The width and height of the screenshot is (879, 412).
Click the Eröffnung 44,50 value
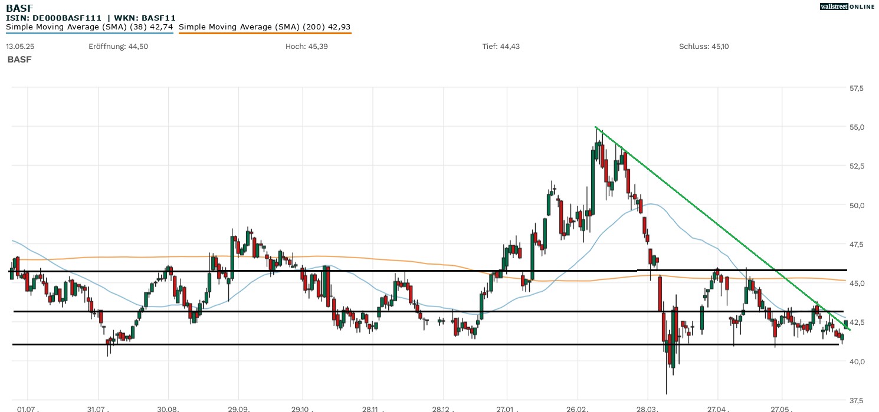[x=118, y=47]
